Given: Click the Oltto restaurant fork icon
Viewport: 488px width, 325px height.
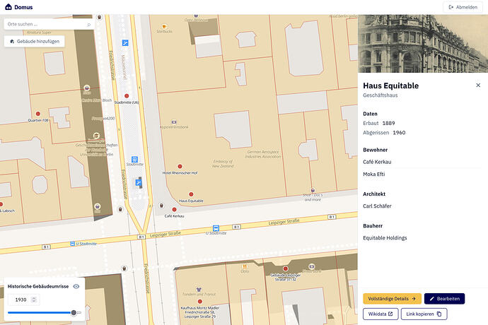Looking at the screenshot, I should pos(245,266).
